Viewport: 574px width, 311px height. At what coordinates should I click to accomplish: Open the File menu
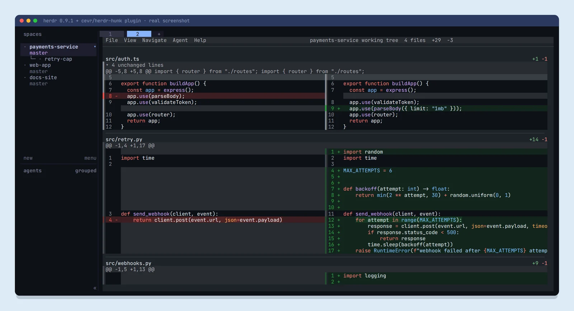pos(112,40)
